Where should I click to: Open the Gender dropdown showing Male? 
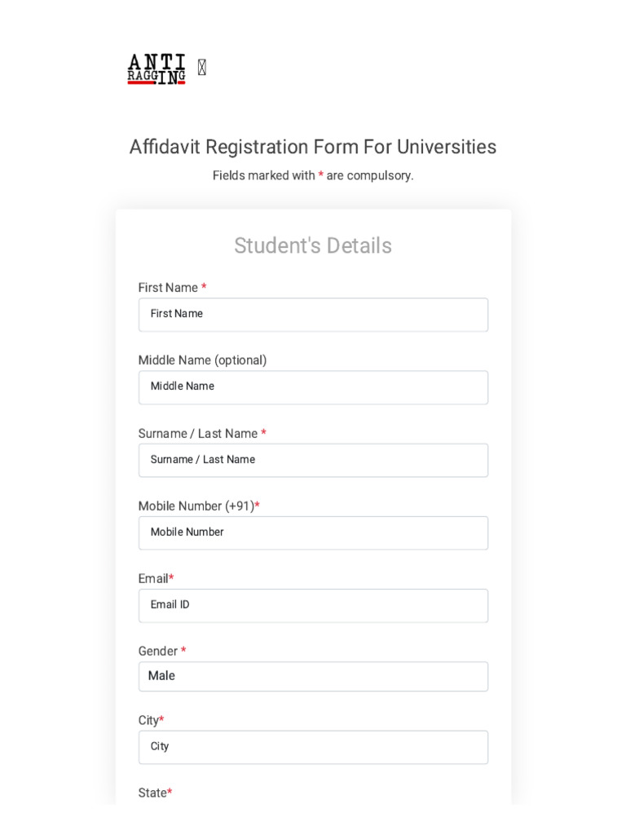313,677
